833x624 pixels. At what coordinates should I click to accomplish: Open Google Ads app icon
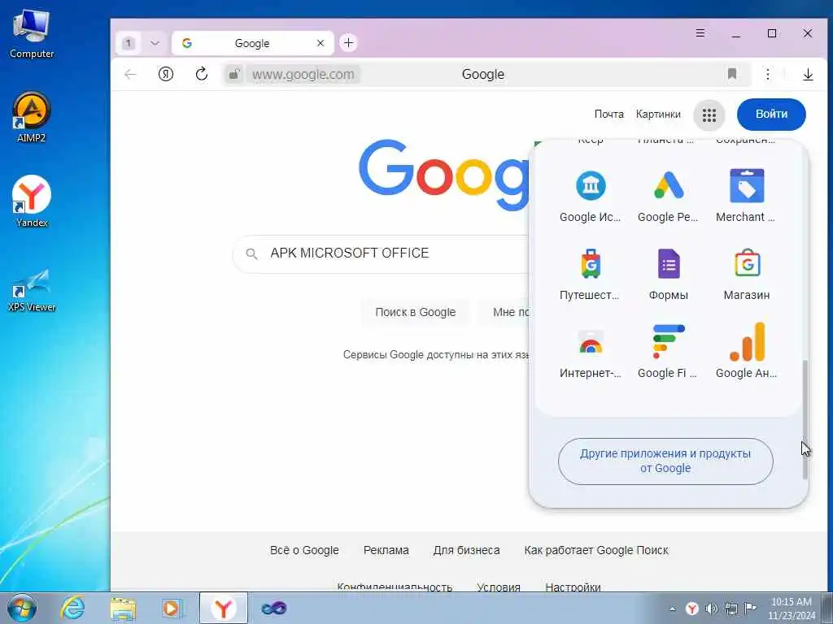(x=669, y=186)
